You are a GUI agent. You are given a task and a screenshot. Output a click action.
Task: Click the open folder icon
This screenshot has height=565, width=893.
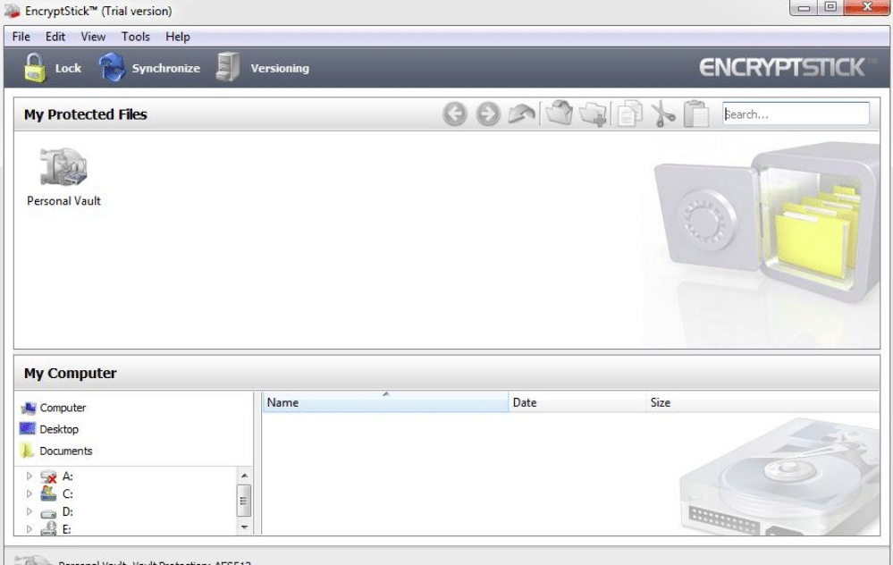coord(559,113)
